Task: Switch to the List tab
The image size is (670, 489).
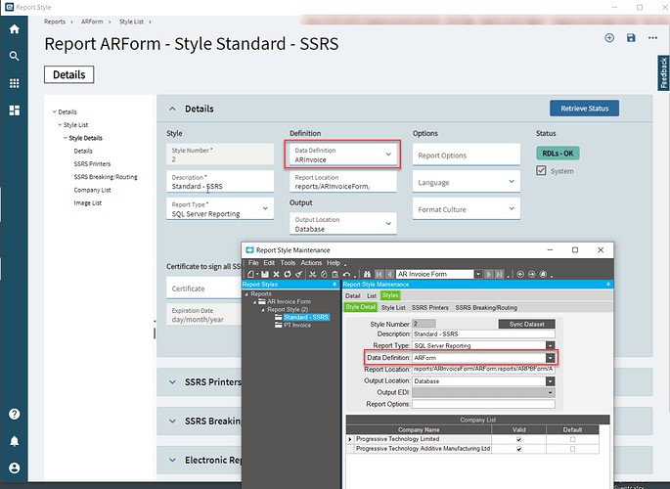Action: tap(372, 295)
